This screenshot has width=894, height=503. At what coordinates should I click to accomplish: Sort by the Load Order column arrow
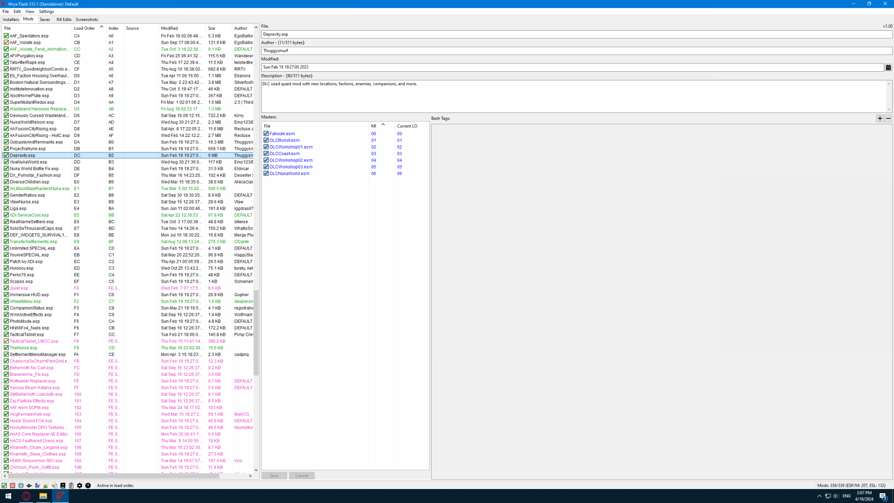102,27
